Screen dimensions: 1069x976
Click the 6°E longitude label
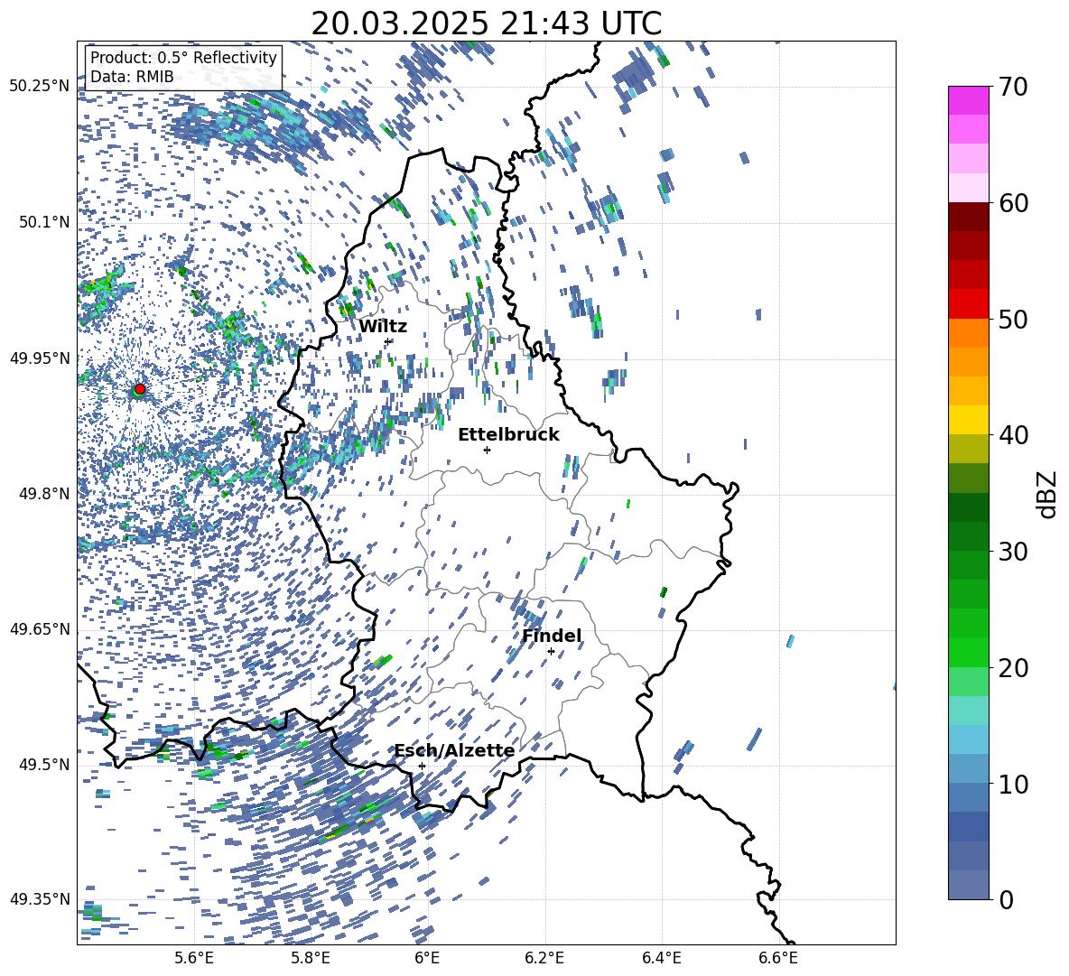pyautogui.click(x=427, y=958)
